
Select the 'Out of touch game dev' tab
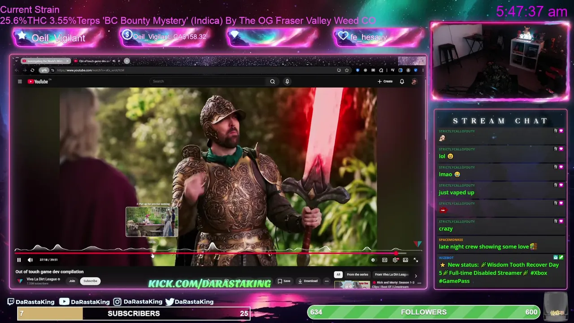(x=93, y=61)
